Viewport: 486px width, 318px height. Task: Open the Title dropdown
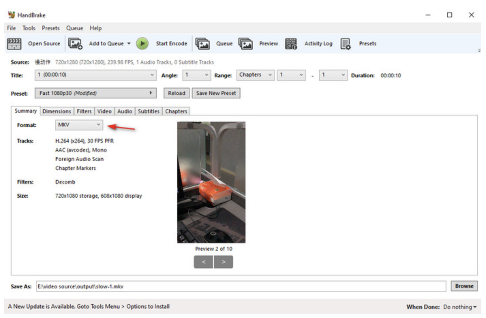tap(96, 75)
